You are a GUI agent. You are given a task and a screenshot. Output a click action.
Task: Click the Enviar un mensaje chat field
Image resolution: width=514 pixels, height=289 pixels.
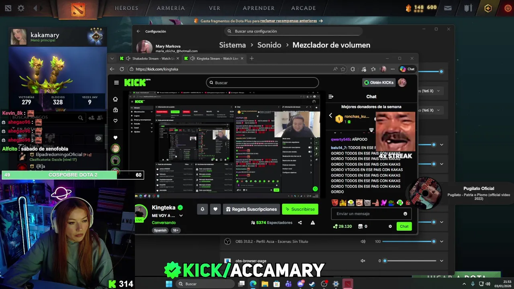[x=371, y=214]
